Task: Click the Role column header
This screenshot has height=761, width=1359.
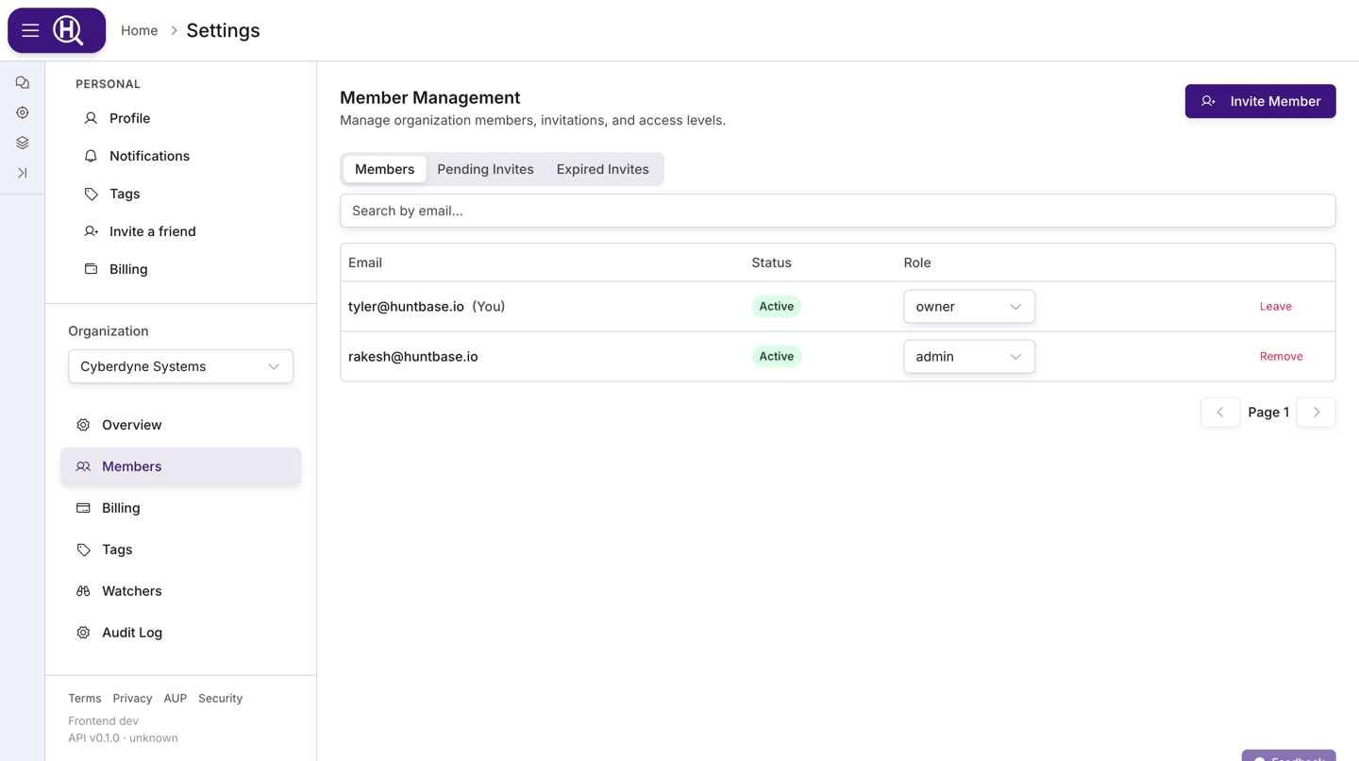Action: tap(916, 263)
